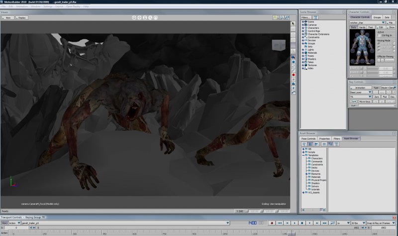Viewport: 398px width, 236px height.
Task: Collapse the Templates folder in Asset Browser
Action: click(303, 155)
